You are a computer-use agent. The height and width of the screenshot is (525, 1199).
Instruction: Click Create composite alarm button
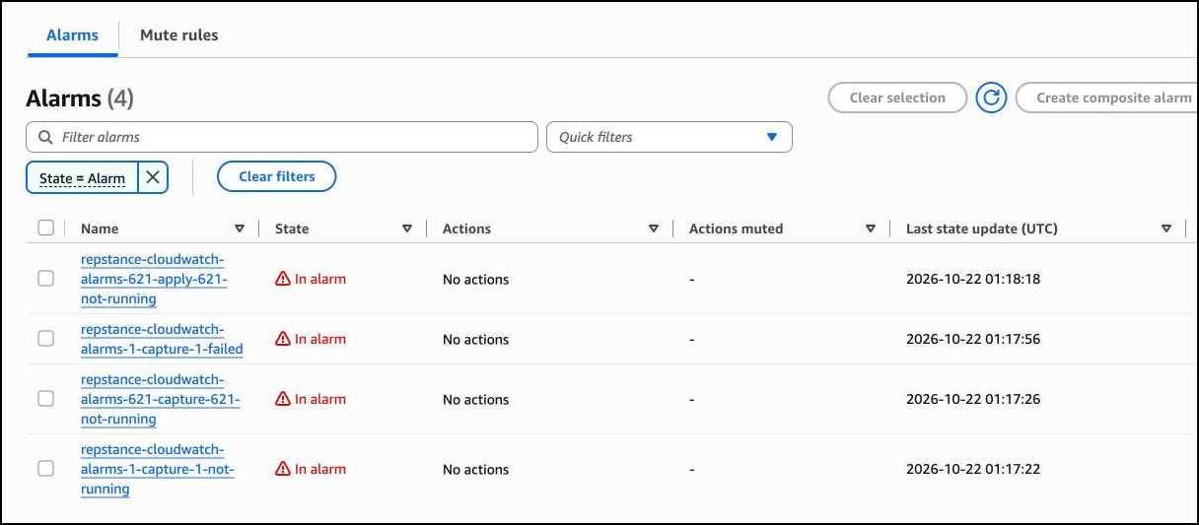pyautogui.click(x=1106, y=98)
